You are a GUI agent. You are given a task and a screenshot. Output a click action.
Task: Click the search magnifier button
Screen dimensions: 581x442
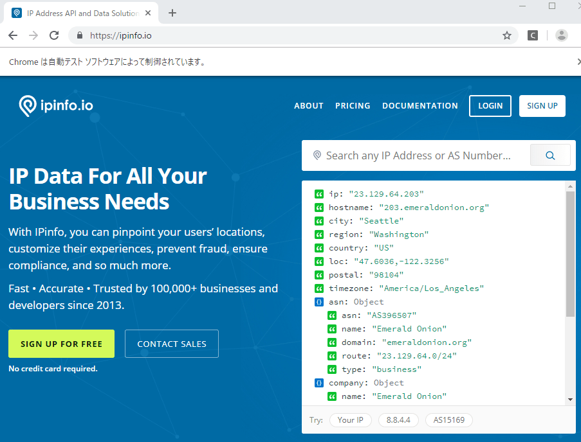pyautogui.click(x=550, y=155)
